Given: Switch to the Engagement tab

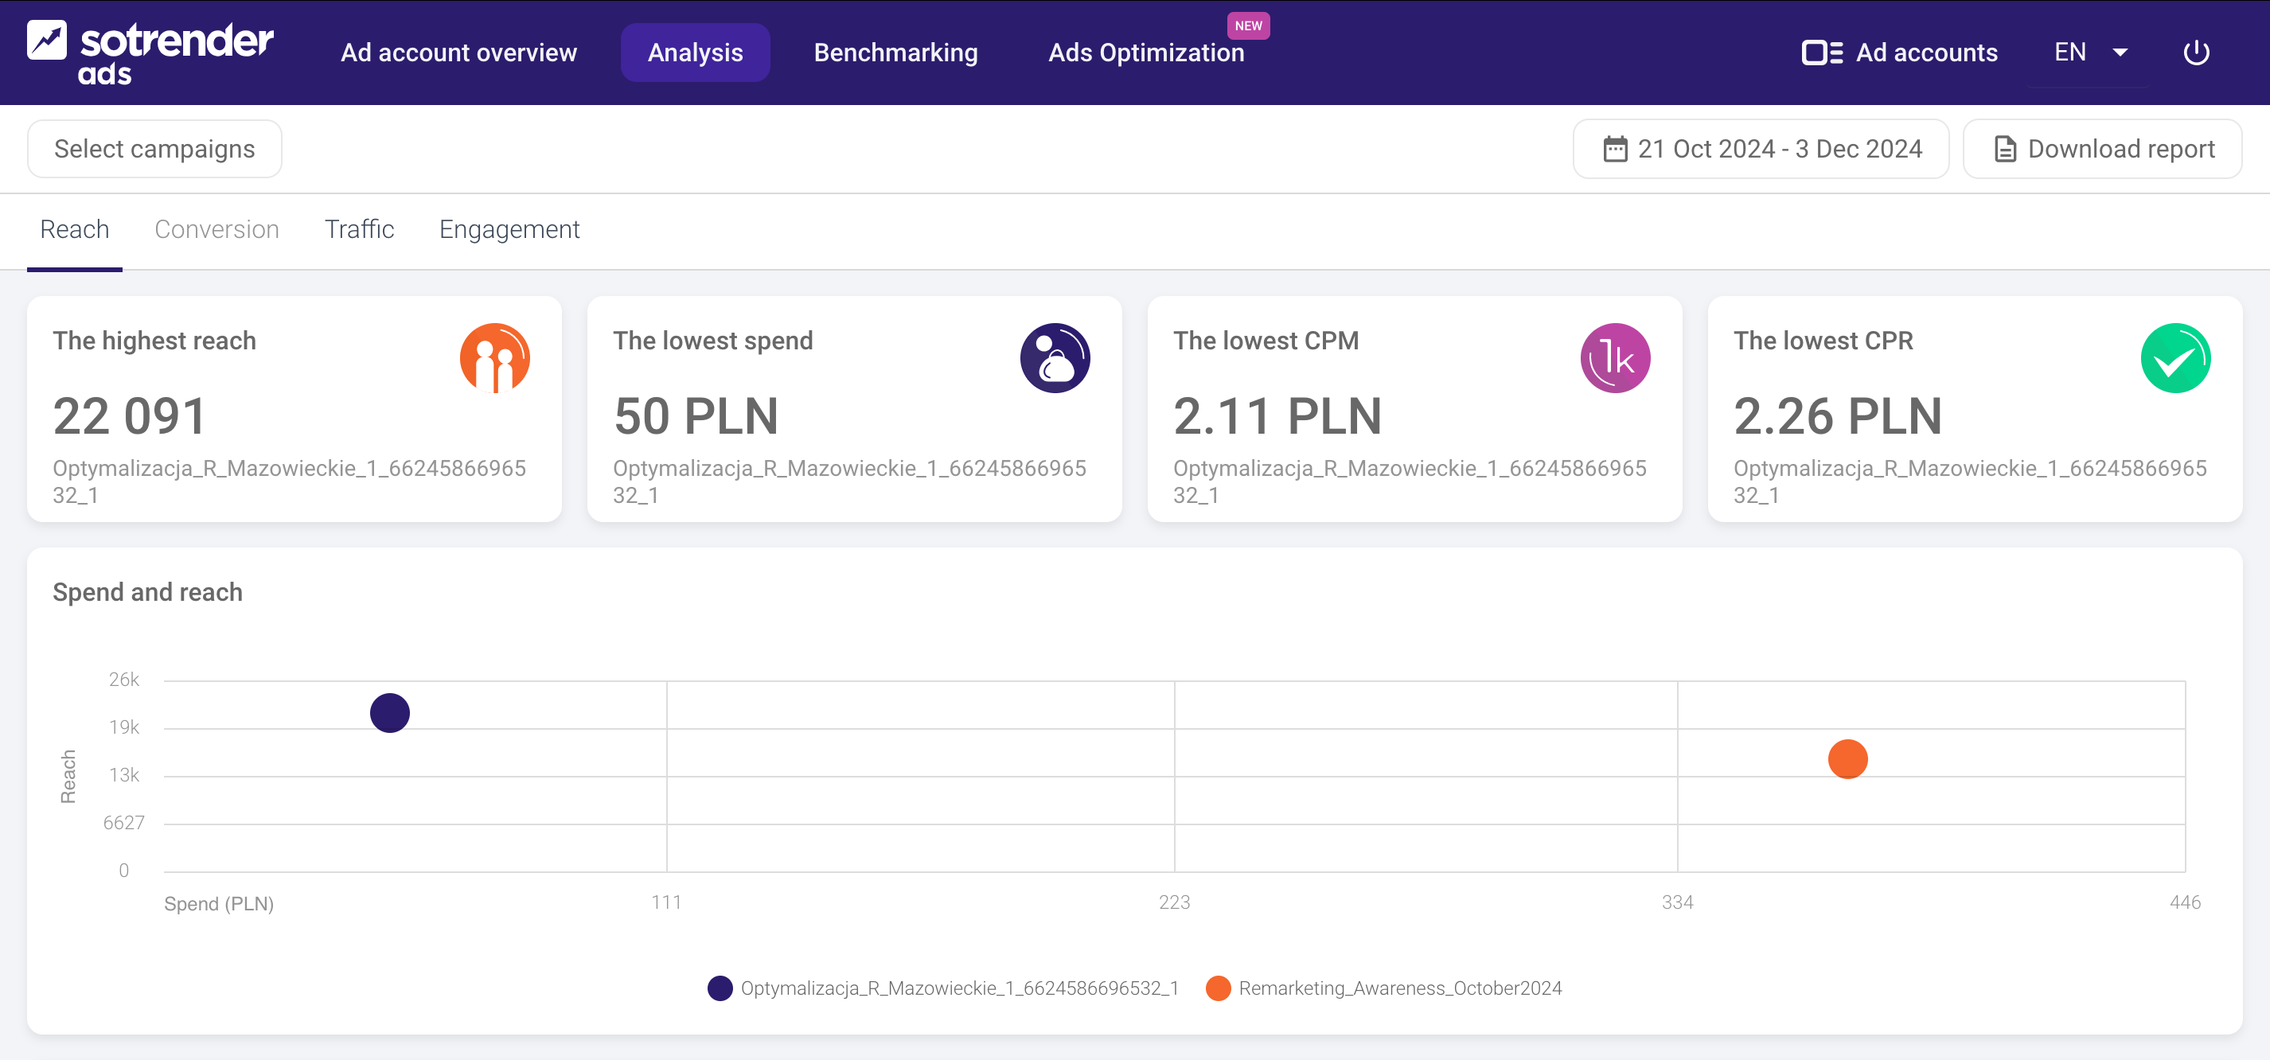Looking at the screenshot, I should click(511, 229).
